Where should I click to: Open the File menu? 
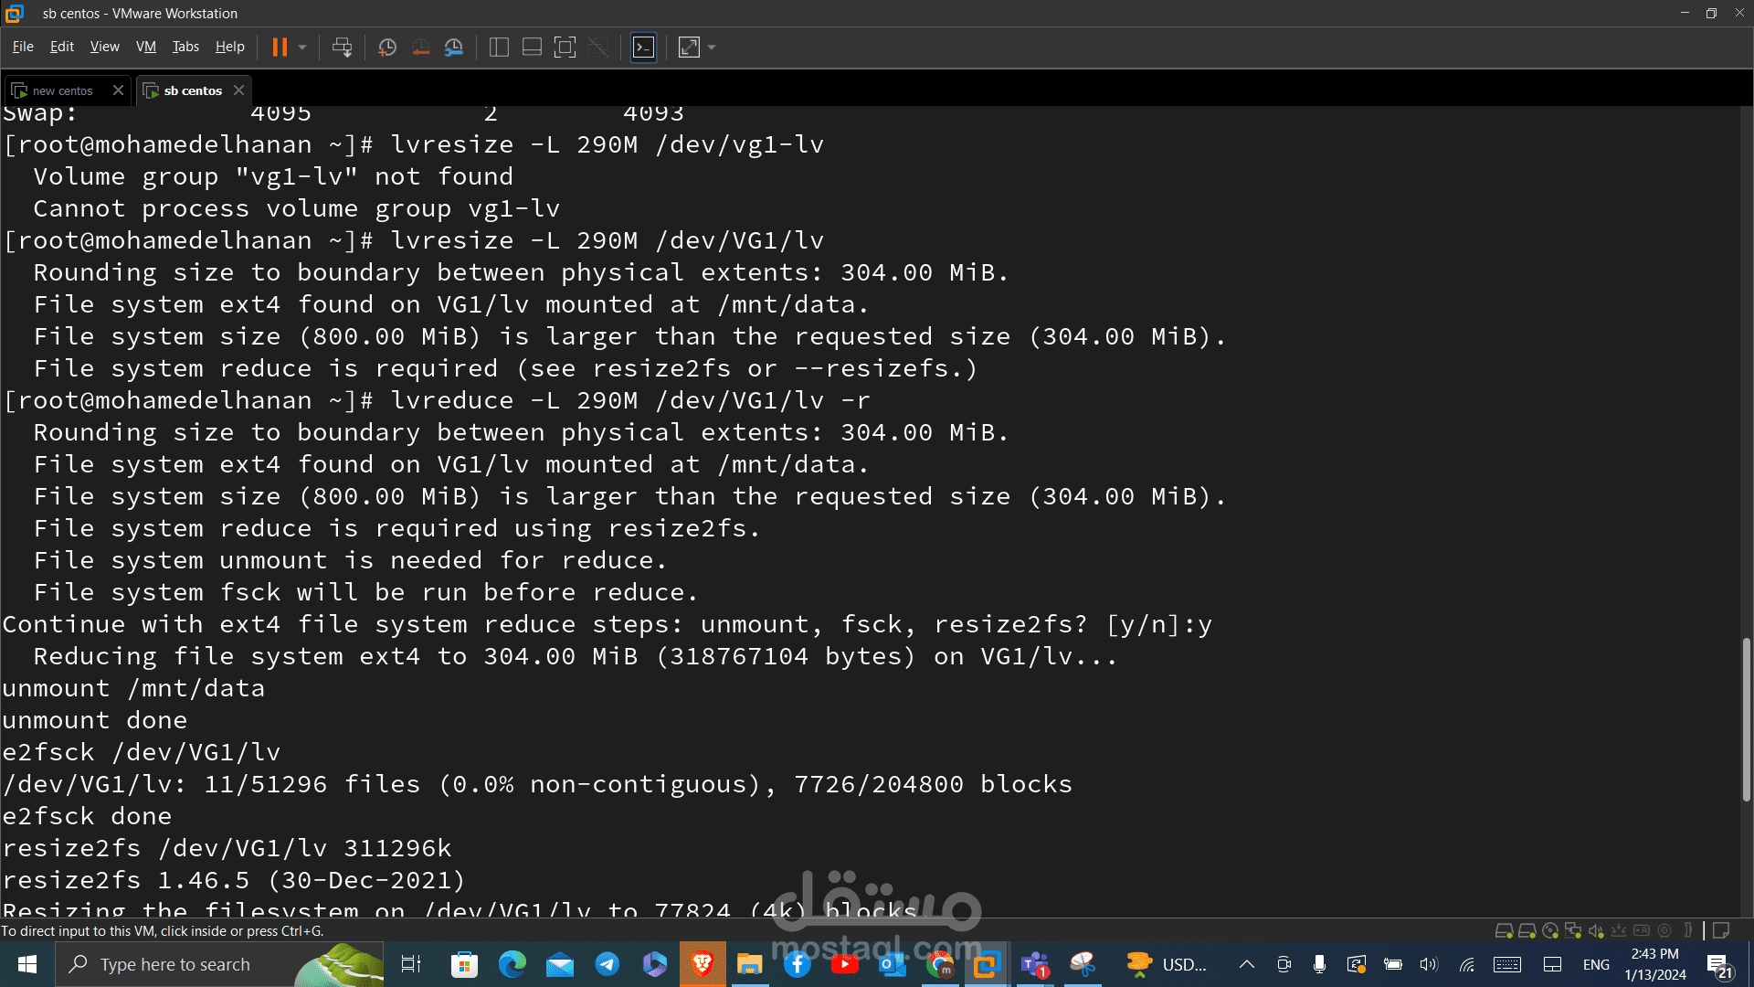[23, 47]
